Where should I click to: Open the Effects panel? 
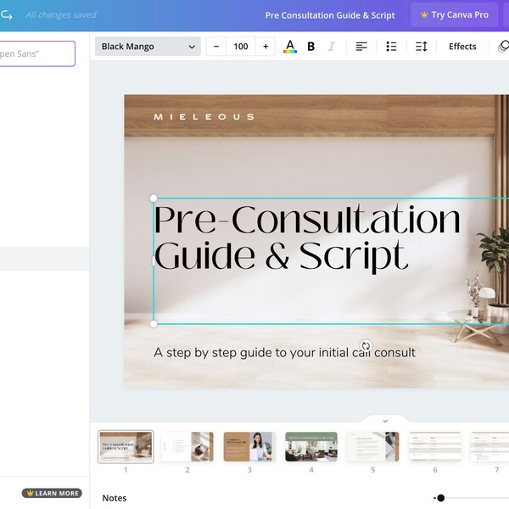point(462,47)
